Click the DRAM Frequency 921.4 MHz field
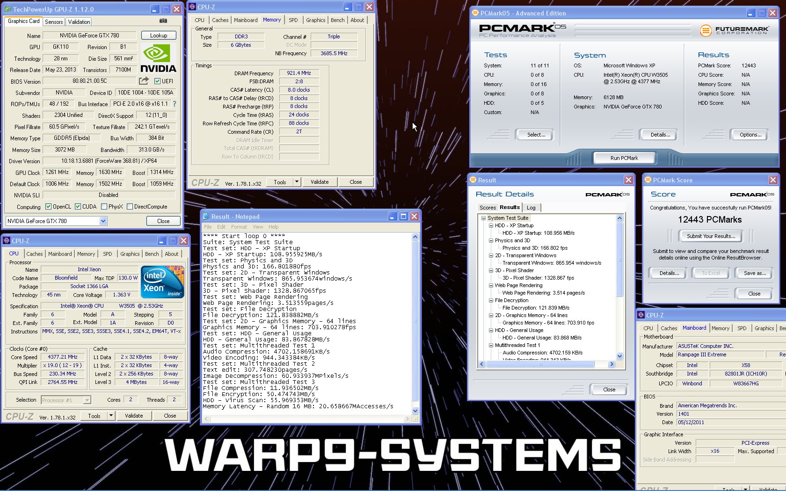Viewport: 786px width, 491px height. (299, 73)
